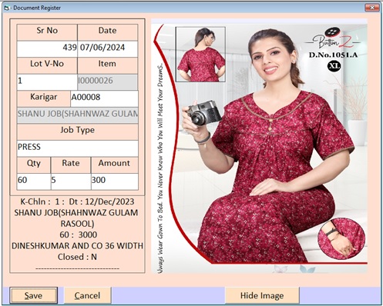Click the 'Closed : N' text
The height and width of the screenshot is (306, 383).
click(x=77, y=257)
